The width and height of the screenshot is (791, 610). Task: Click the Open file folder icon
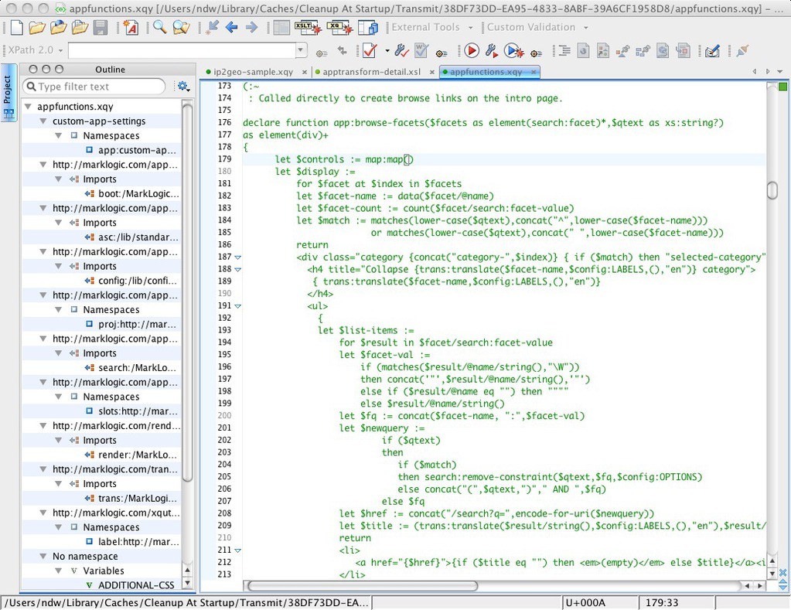(37, 27)
